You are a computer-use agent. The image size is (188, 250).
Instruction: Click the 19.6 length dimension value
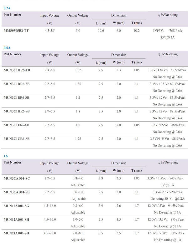tap(101, 31)
